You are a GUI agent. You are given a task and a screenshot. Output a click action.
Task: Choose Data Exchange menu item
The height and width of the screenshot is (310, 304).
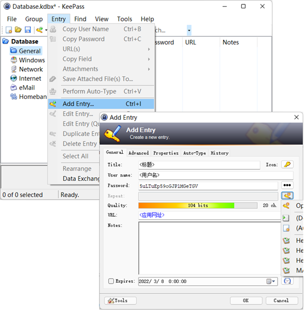[81, 178]
